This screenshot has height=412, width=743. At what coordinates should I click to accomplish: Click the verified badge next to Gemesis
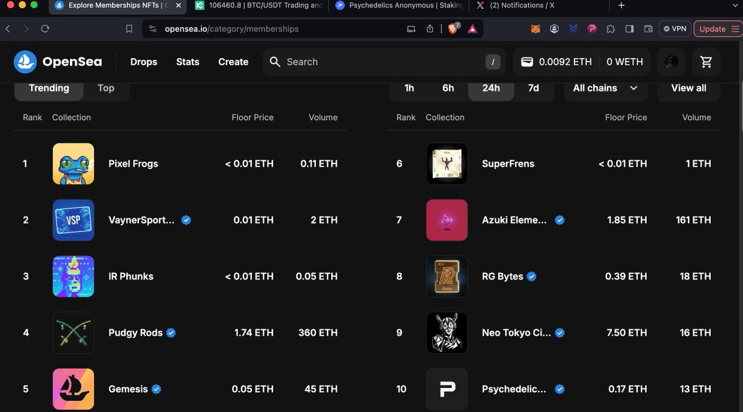tap(157, 389)
